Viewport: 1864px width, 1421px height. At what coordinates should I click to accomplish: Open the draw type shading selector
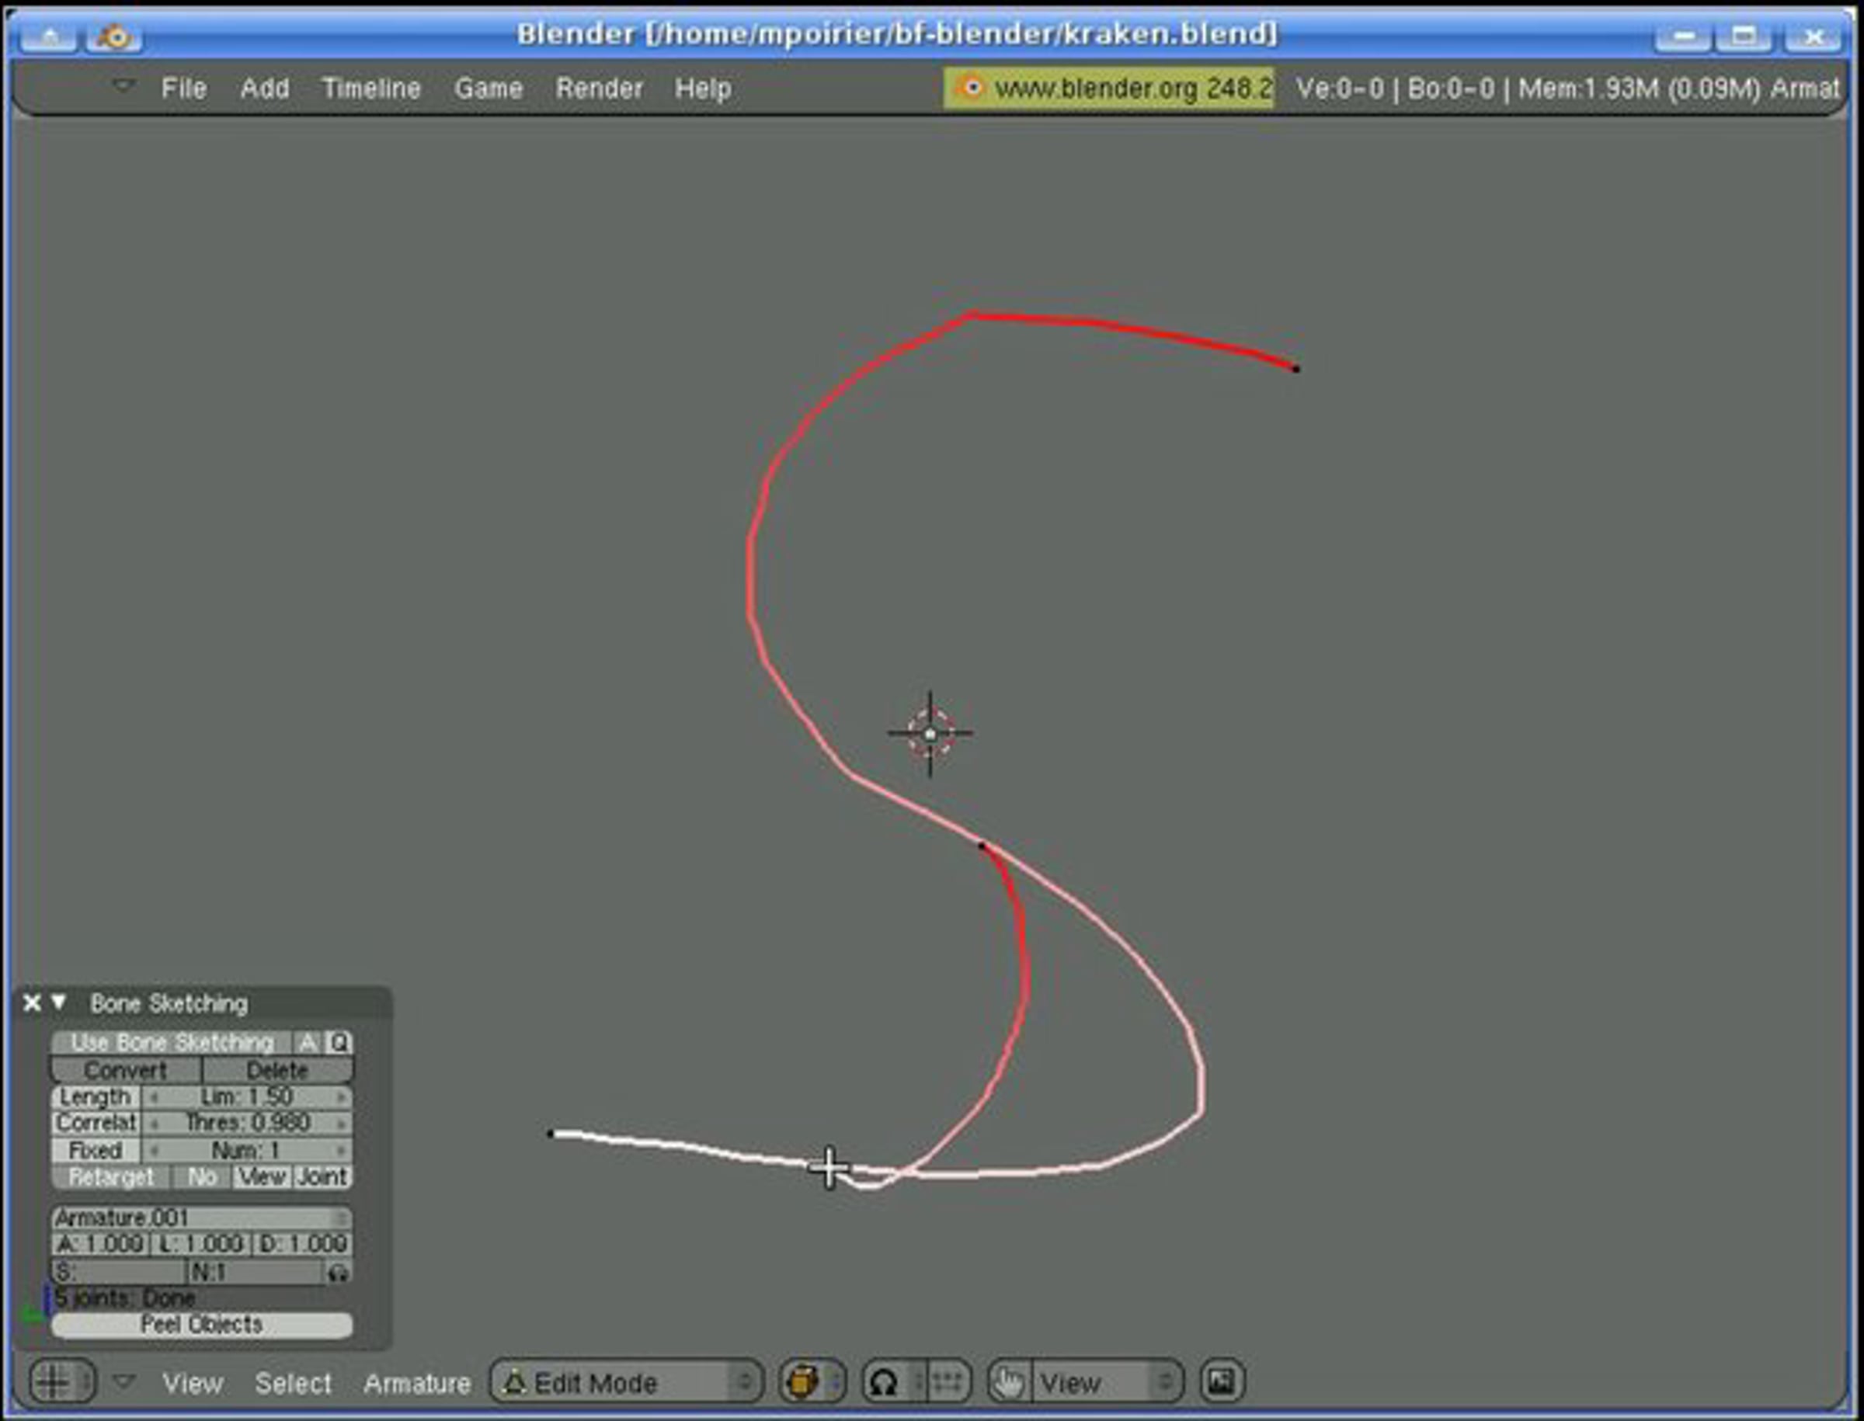point(812,1383)
